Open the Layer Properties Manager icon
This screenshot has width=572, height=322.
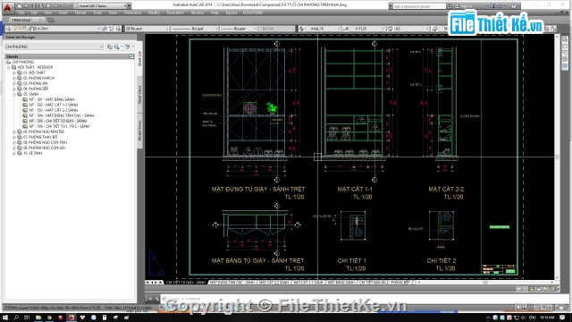click(x=8, y=29)
